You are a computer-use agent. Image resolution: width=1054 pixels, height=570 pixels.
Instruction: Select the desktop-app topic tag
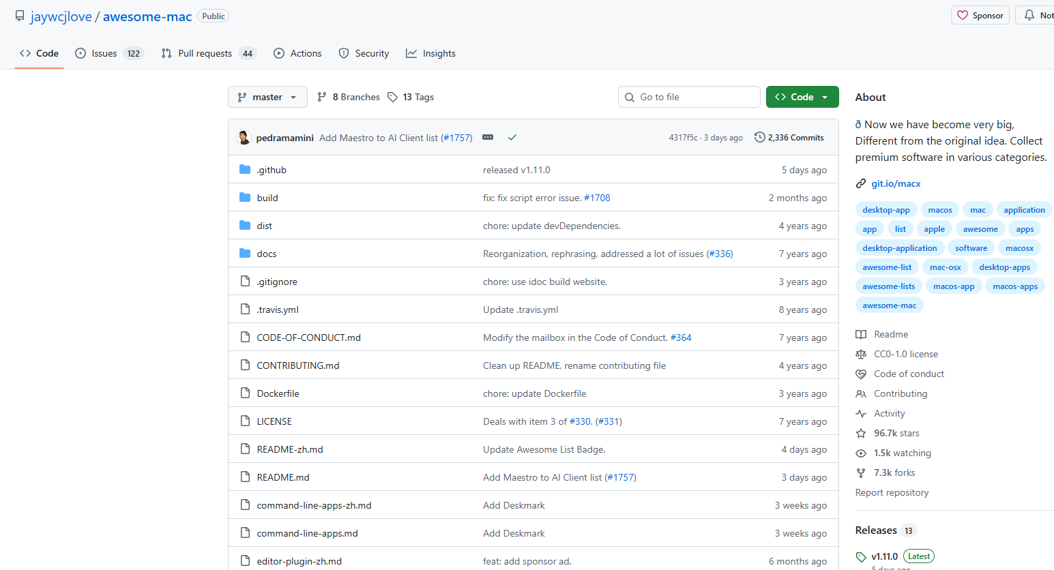point(886,210)
